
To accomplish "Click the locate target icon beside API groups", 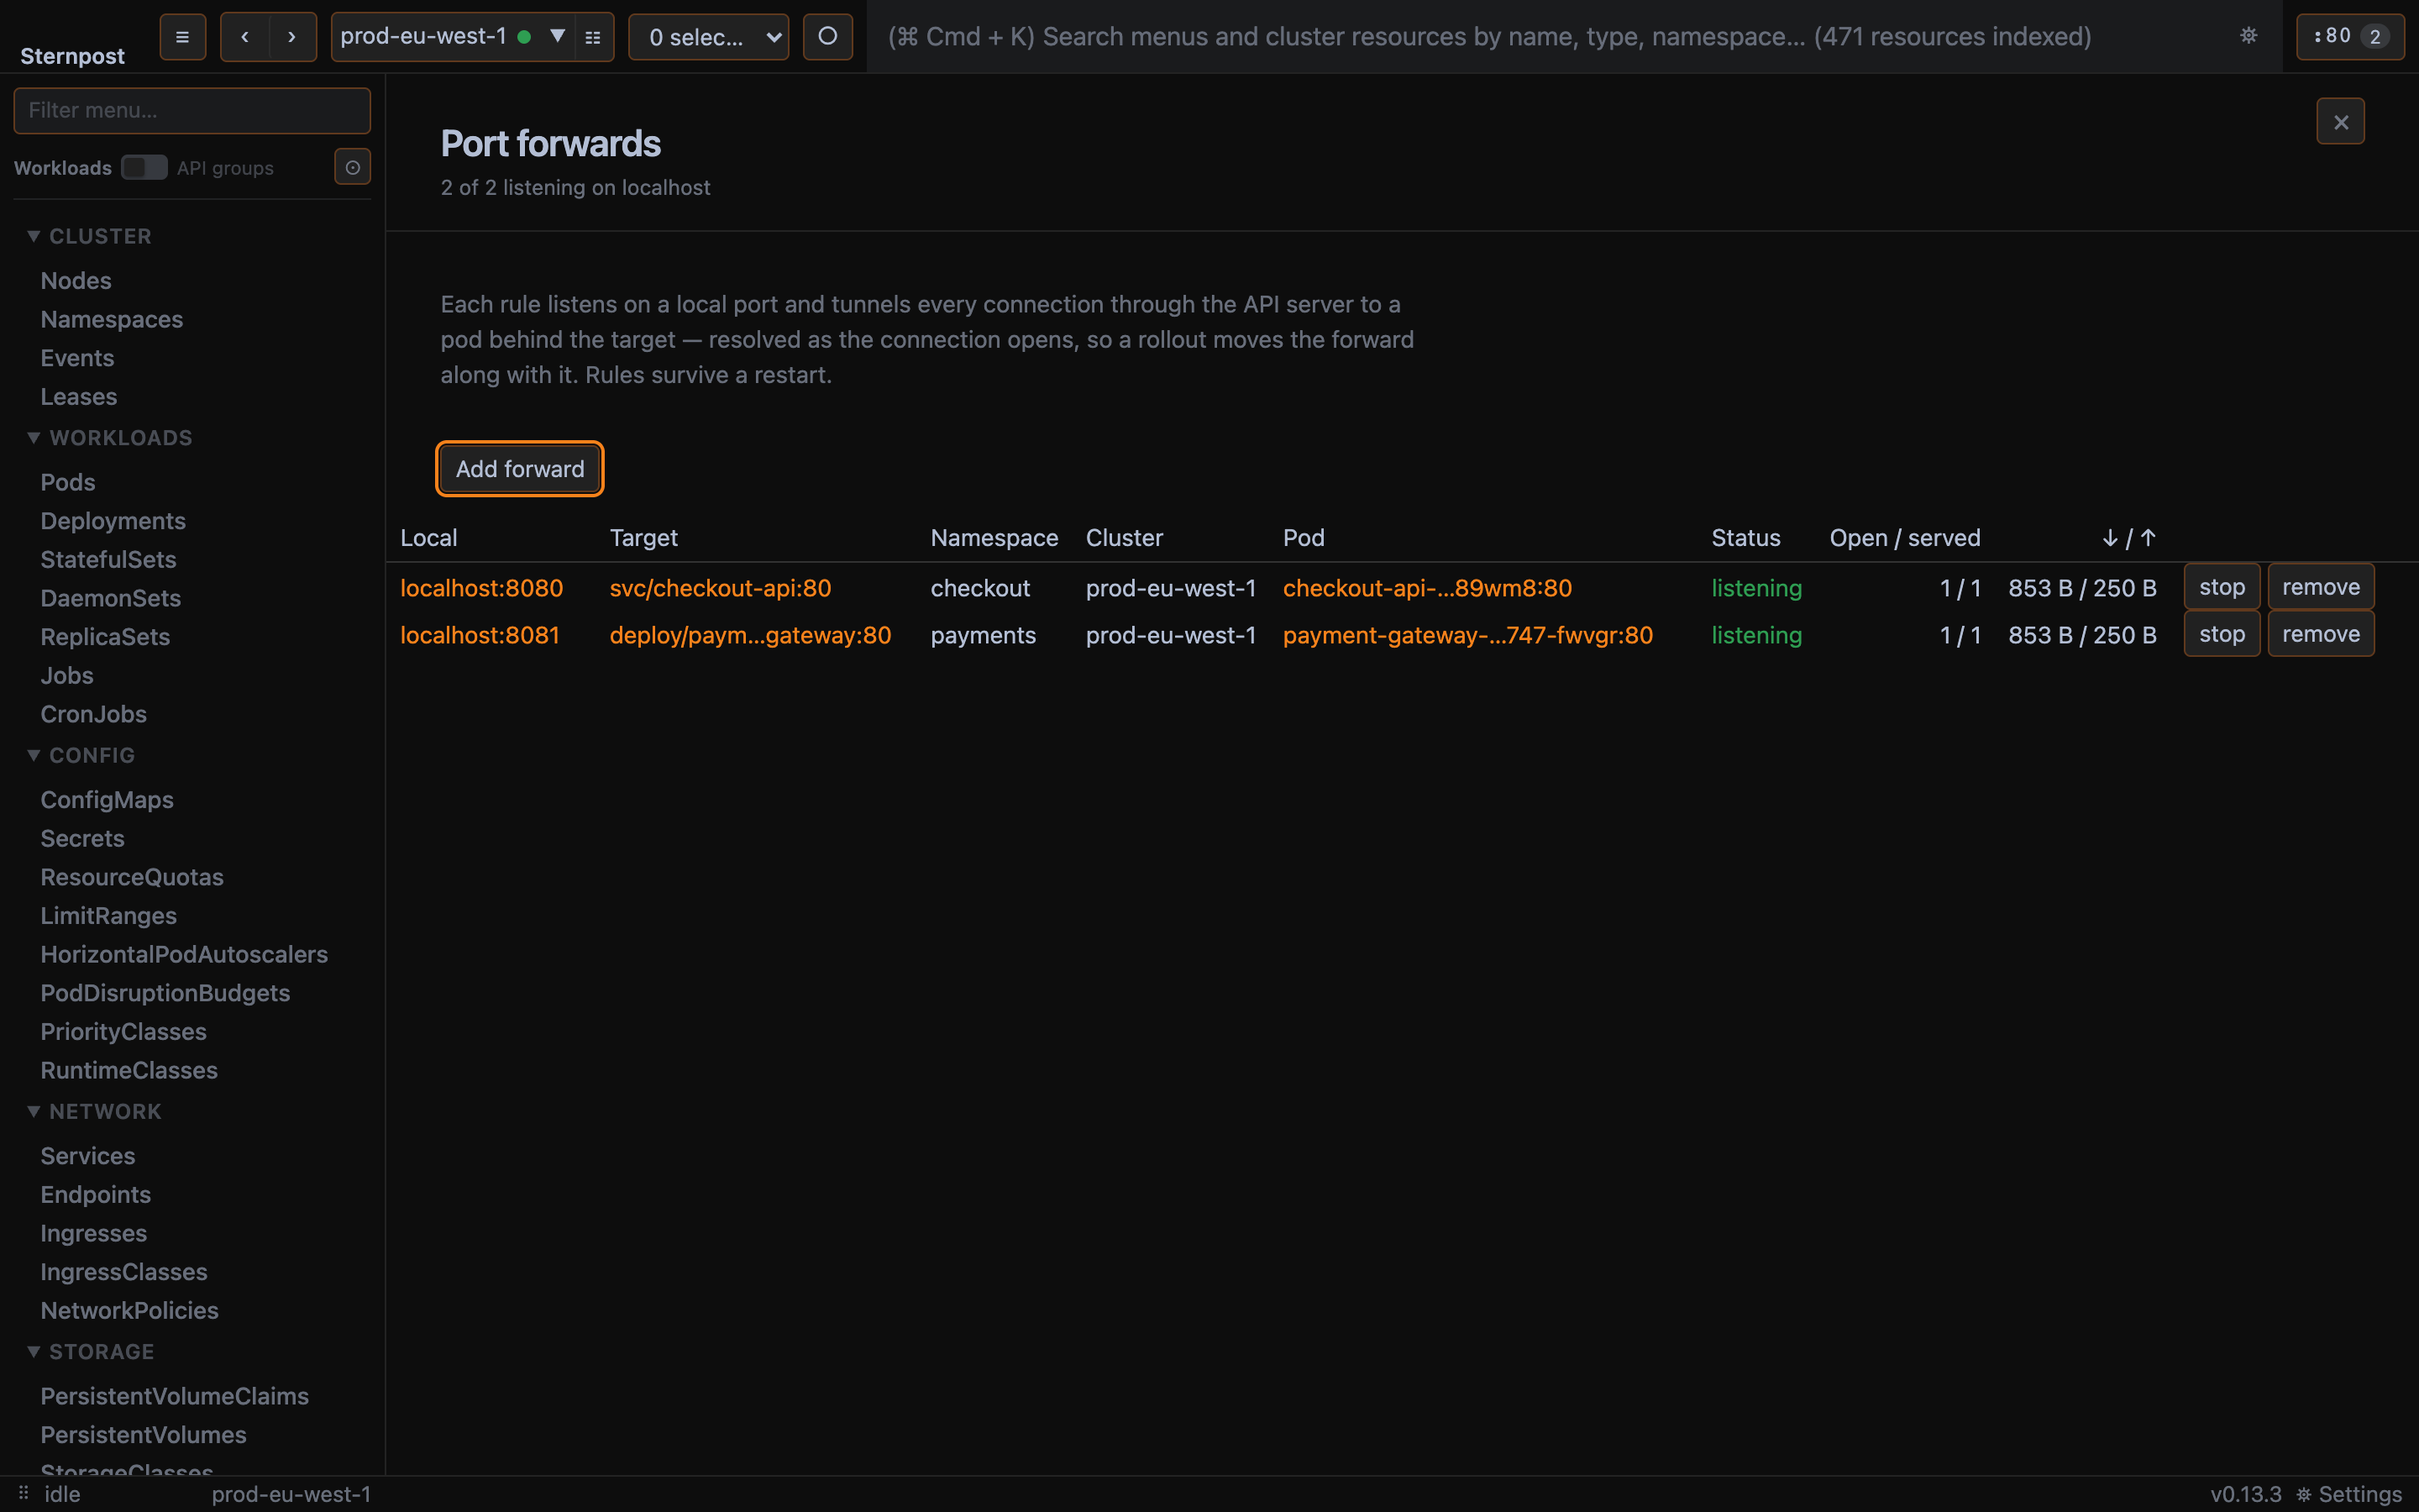I will [352, 167].
